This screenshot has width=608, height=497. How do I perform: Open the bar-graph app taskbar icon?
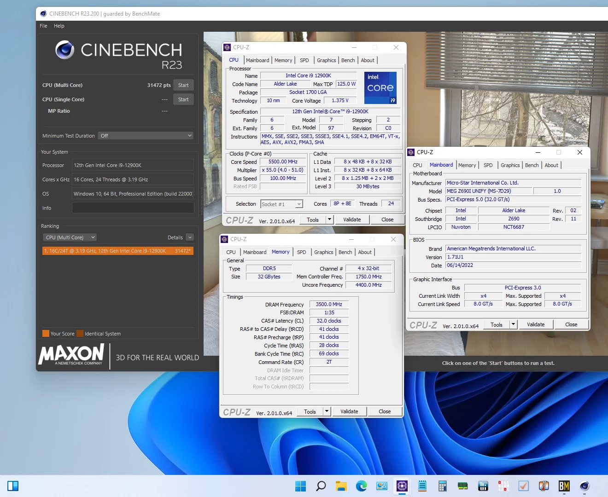tap(483, 486)
